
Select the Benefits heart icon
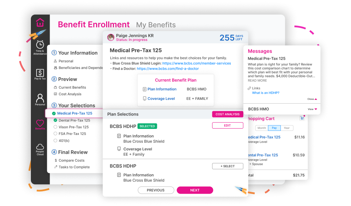[x=40, y=123]
